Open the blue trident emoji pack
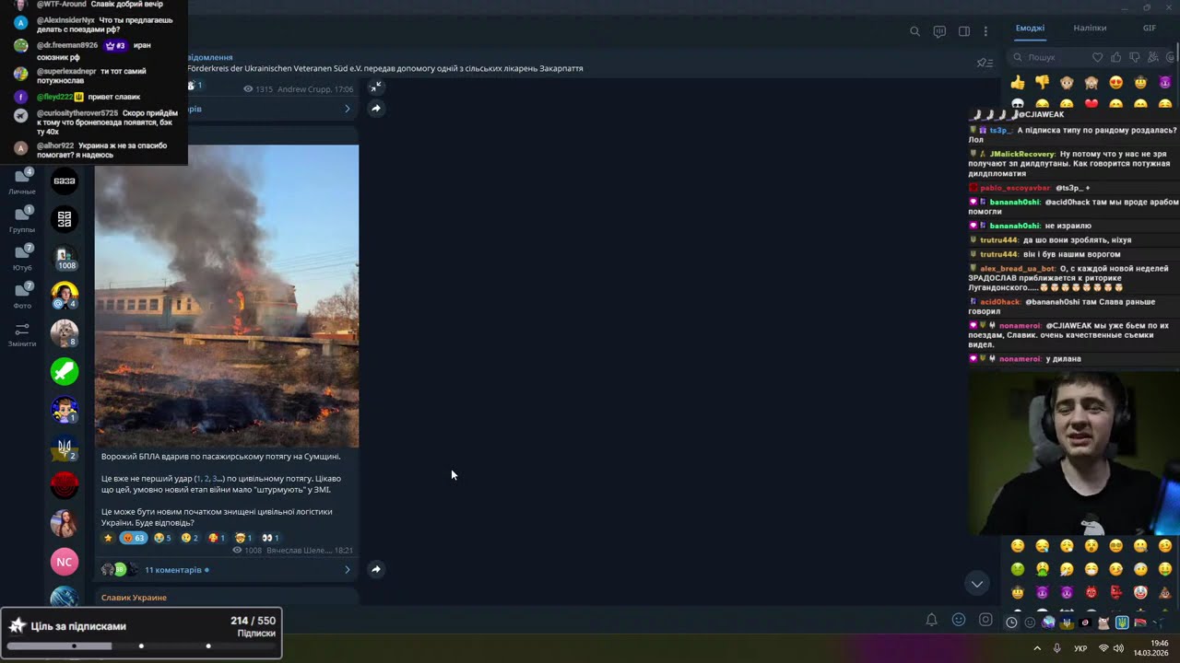Screen dimensions: 1180x663 [1122, 622]
